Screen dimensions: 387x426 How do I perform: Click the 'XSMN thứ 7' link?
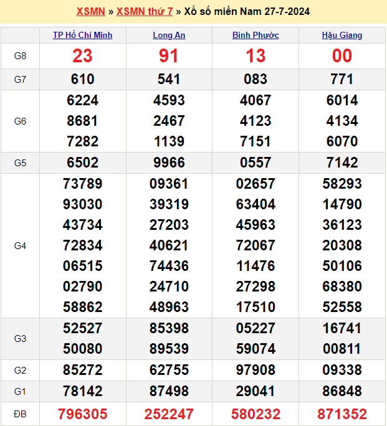point(145,11)
